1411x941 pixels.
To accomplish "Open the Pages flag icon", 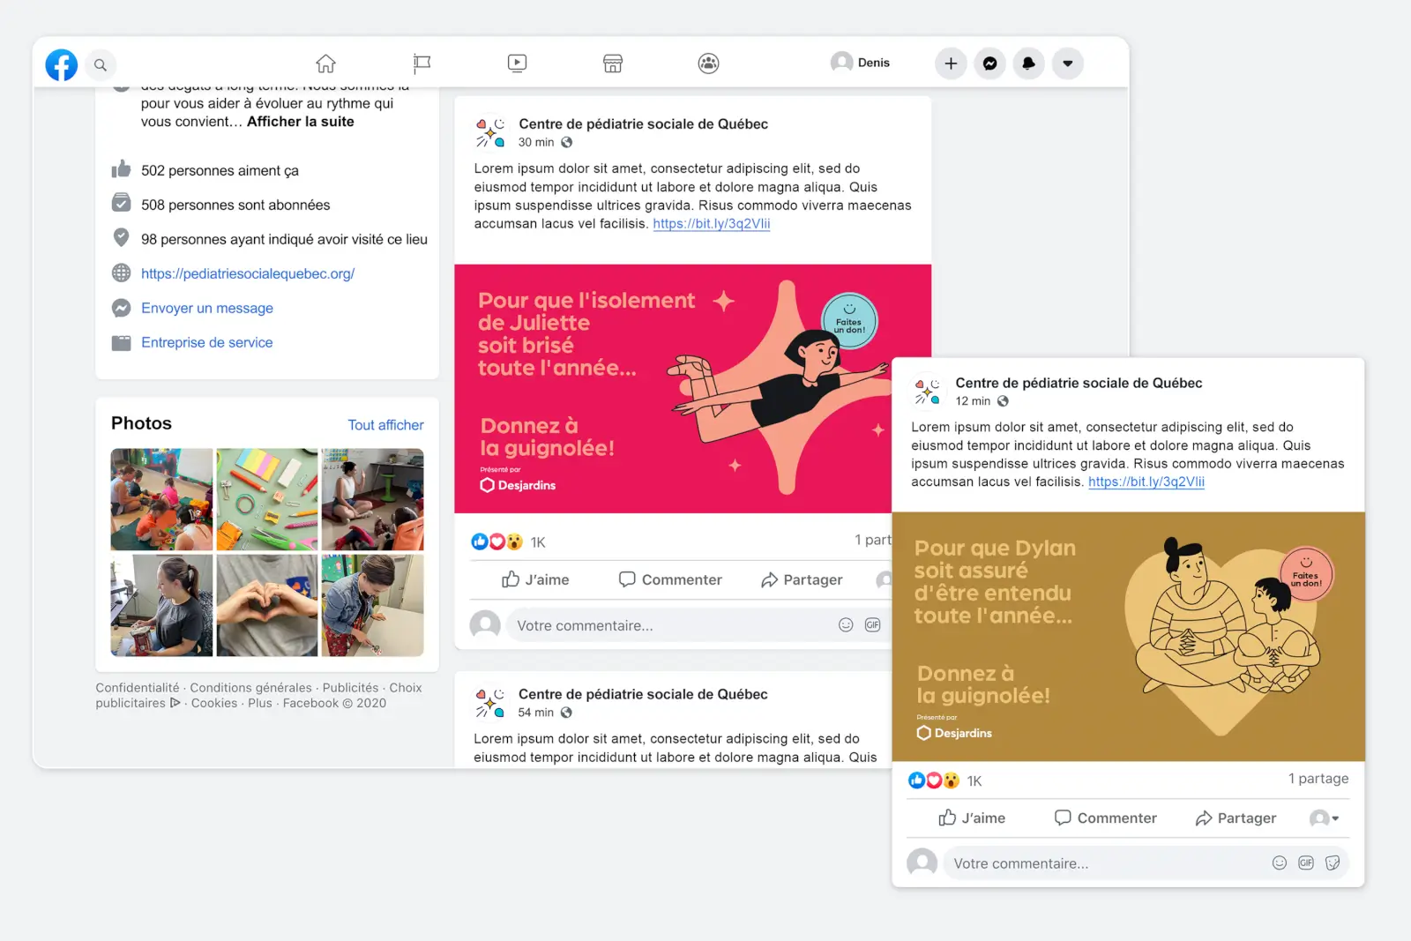I will tap(422, 63).
